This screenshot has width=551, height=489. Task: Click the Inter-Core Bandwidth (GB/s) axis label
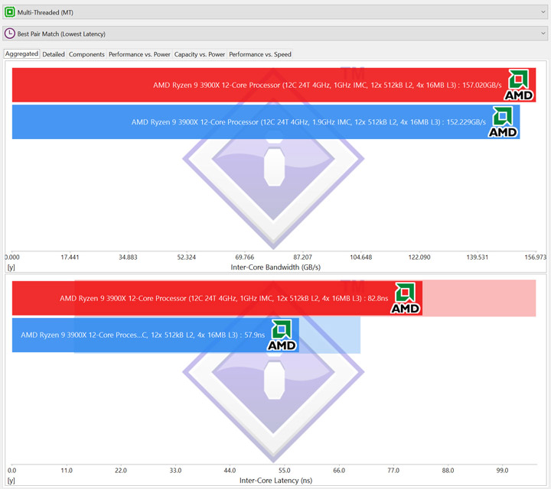tap(275, 267)
